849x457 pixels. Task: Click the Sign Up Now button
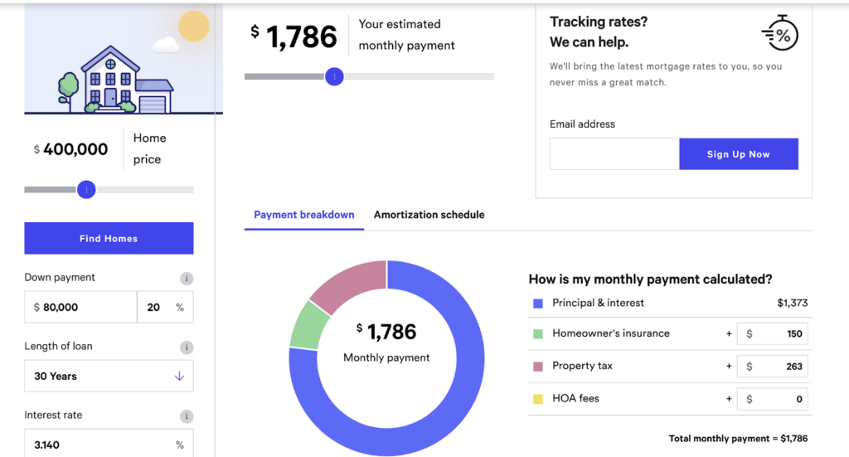click(x=738, y=154)
